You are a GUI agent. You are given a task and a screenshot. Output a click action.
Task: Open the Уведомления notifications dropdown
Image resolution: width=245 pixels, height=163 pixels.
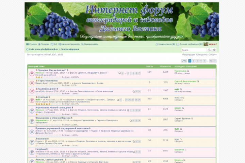tap(165, 44)
